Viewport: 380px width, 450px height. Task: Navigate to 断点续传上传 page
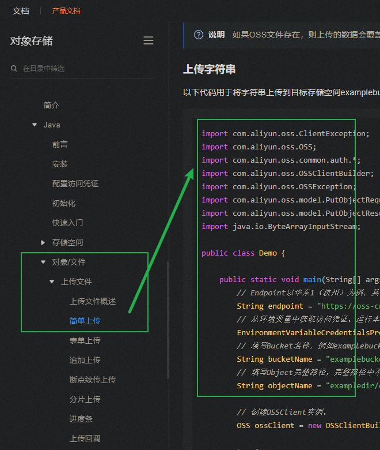(x=93, y=380)
